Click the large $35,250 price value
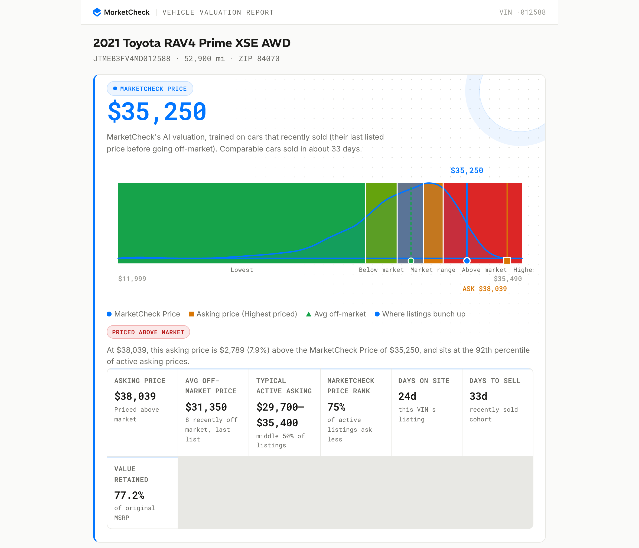Viewport: 639px width, 548px height. click(x=157, y=111)
